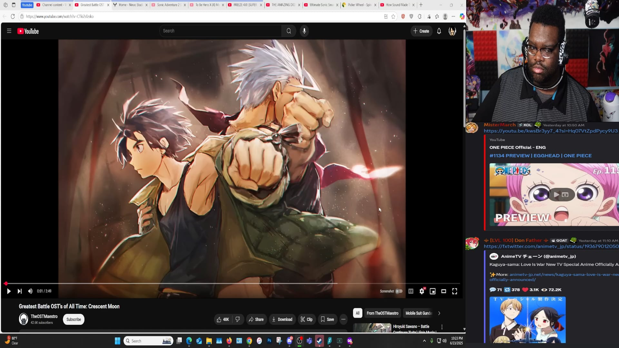This screenshot has height=348, width=619.
Task: Close the Home - Ninoc Studio tab
Action: (x=146, y=5)
